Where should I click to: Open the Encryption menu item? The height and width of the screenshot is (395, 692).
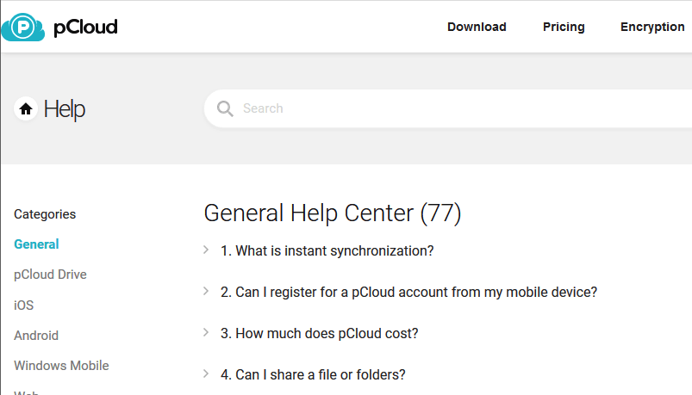[652, 27]
